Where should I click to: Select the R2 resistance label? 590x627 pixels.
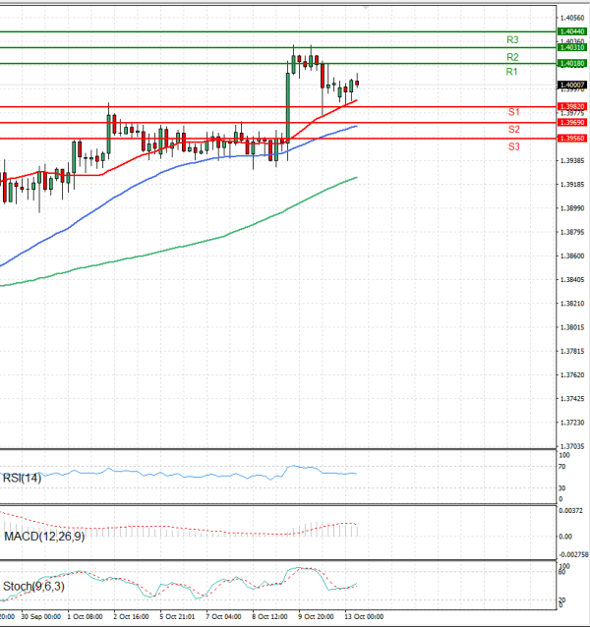pos(512,57)
